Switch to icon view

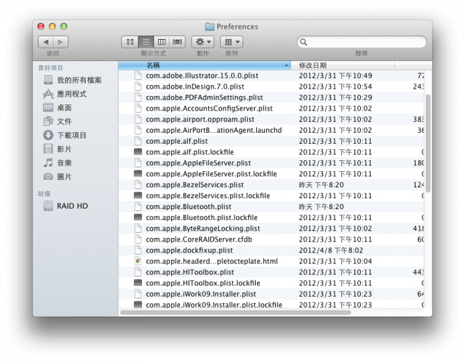click(x=130, y=42)
